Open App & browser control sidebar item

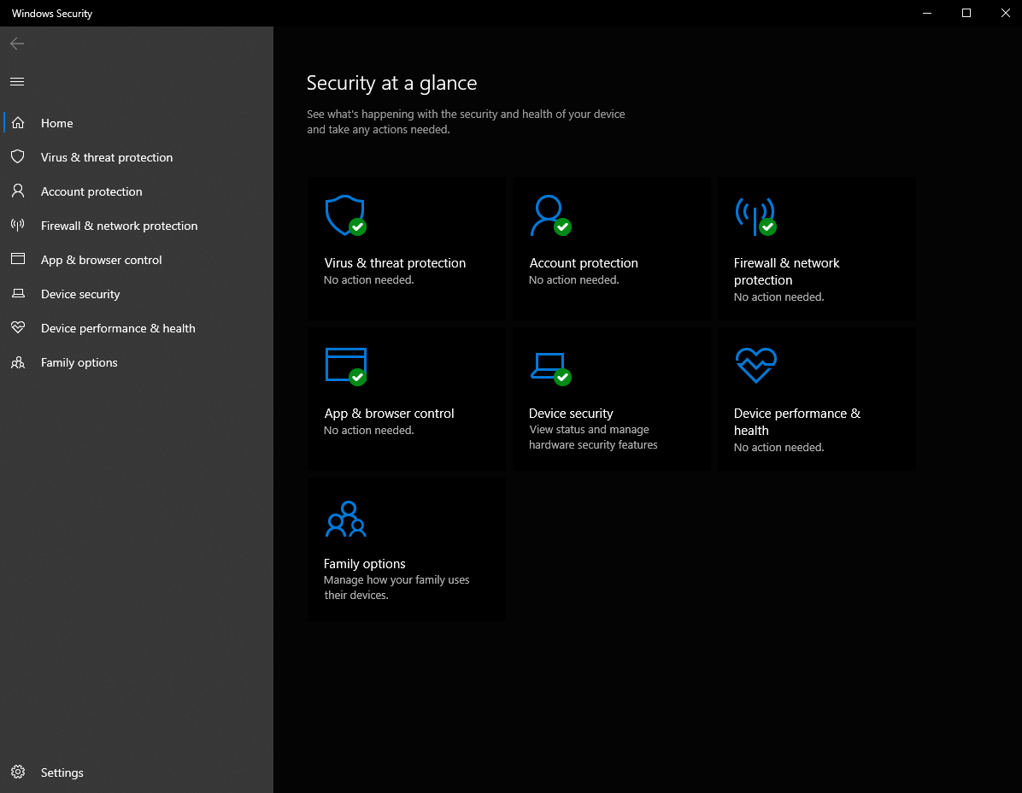click(x=101, y=260)
